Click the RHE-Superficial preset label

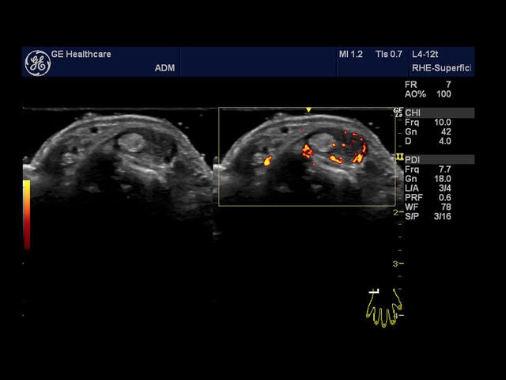(441, 67)
